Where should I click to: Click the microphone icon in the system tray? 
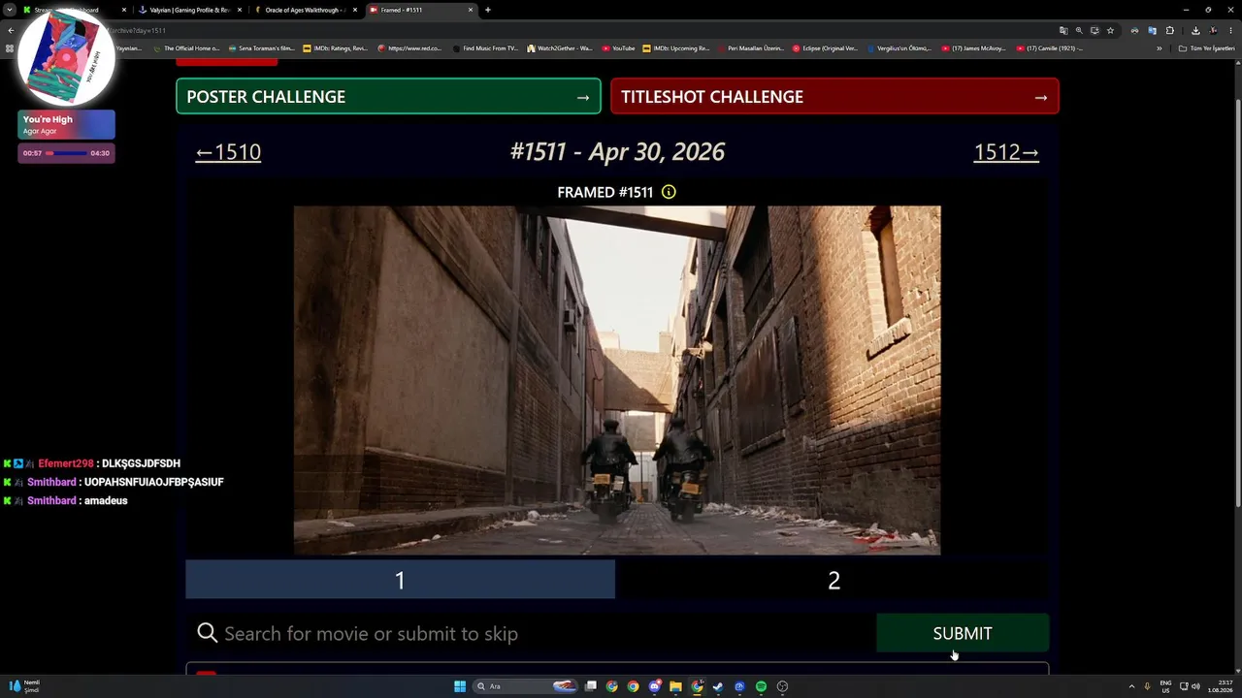[x=1147, y=686]
